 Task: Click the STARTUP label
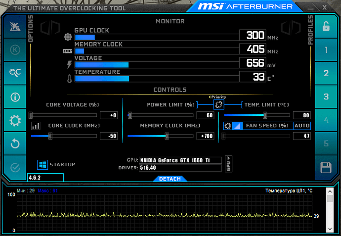point(62,164)
